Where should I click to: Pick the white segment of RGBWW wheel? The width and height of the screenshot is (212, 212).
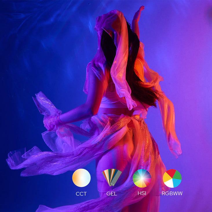click(170, 184)
